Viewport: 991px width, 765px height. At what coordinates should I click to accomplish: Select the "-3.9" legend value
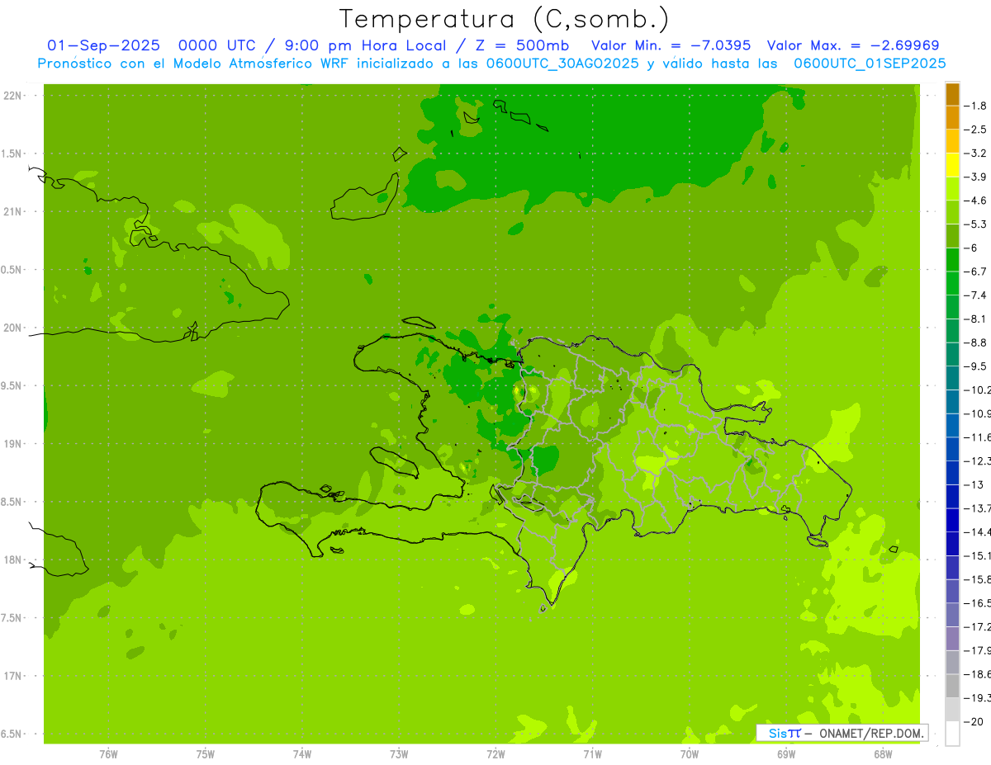pos(975,177)
